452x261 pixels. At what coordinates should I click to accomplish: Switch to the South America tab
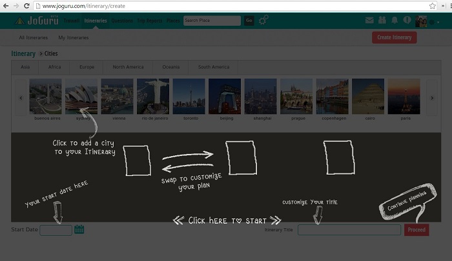tap(214, 67)
